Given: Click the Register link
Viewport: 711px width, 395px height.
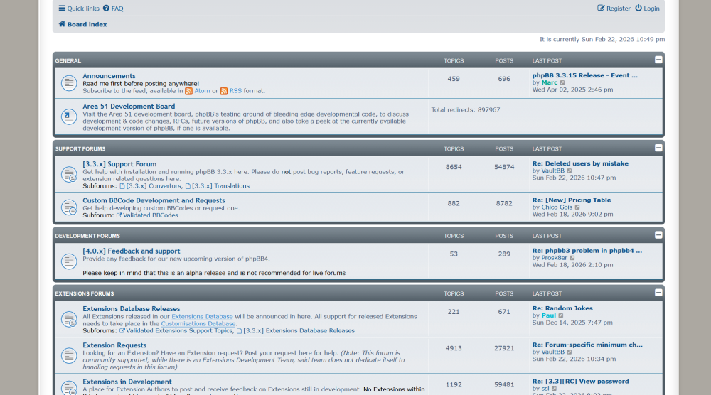Looking at the screenshot, I should [614, 8].
